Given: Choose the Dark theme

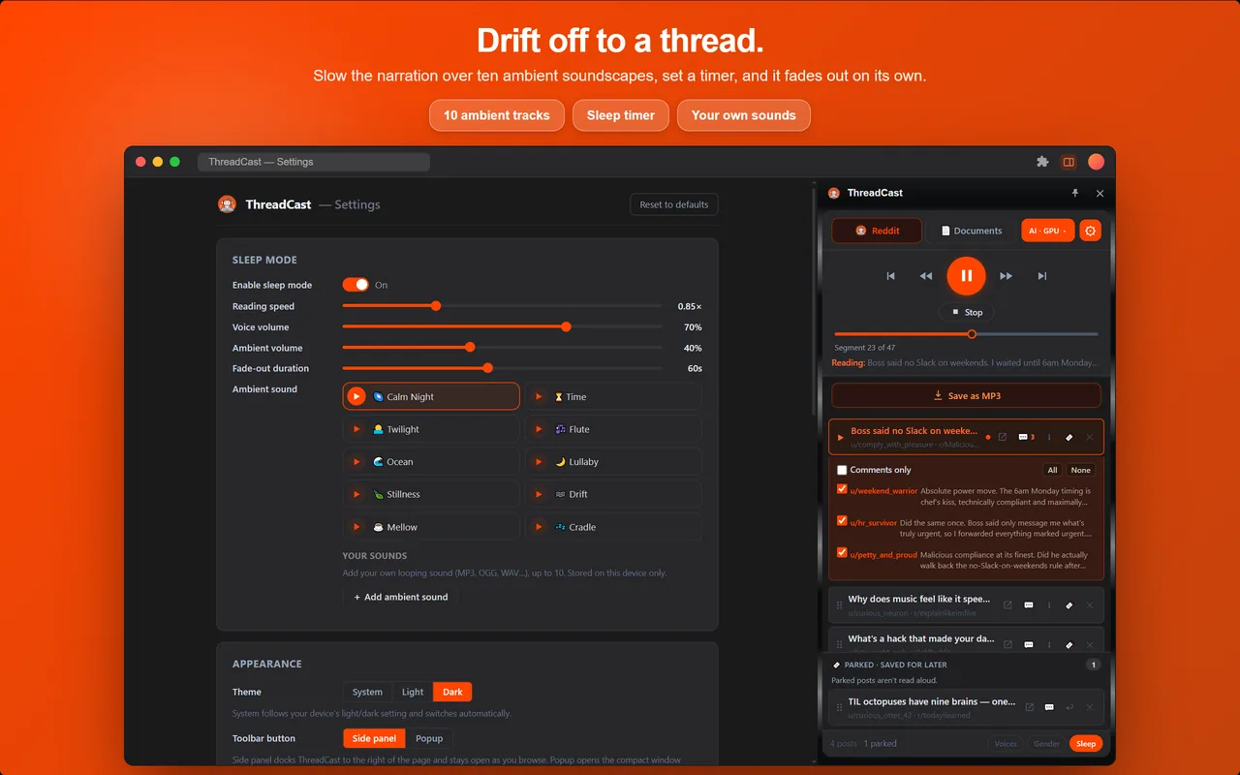Looking at the screenshot, I should click(452, 692).
